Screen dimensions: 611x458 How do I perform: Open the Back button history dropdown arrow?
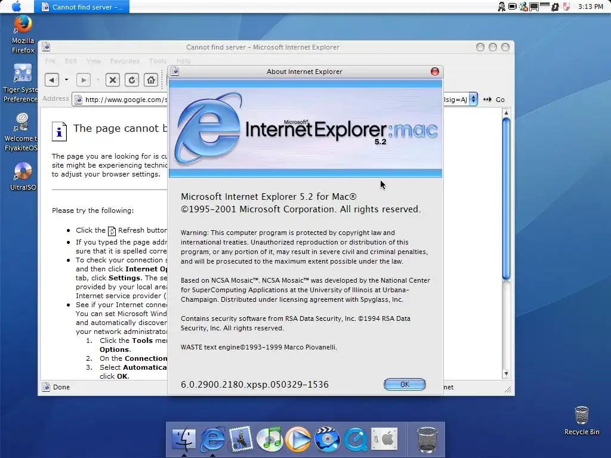66,80
